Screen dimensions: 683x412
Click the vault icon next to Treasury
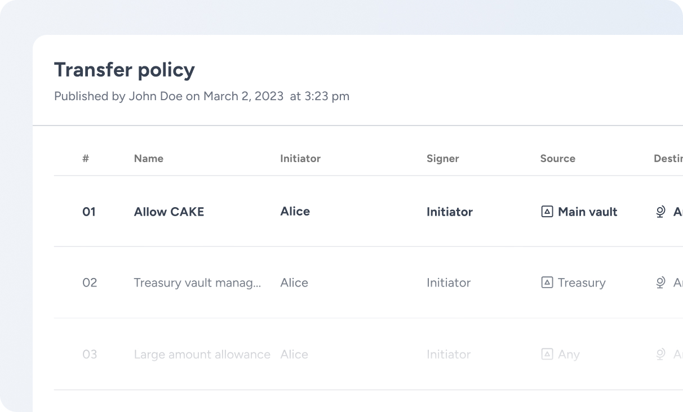click(x=547, y=283)
